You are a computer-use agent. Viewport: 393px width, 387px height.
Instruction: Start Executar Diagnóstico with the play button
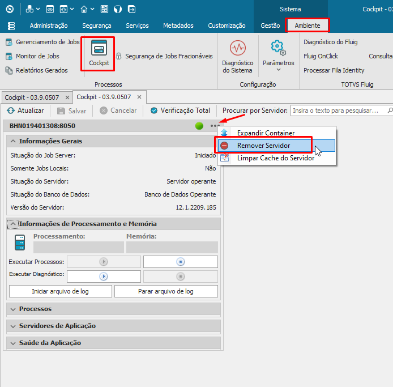coord(104,277)
